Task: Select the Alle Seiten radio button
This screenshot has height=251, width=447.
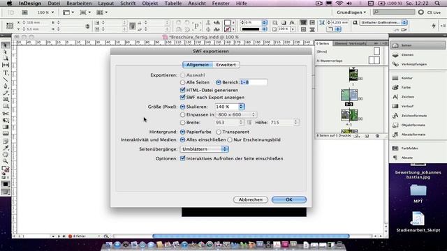Action: 183,82
